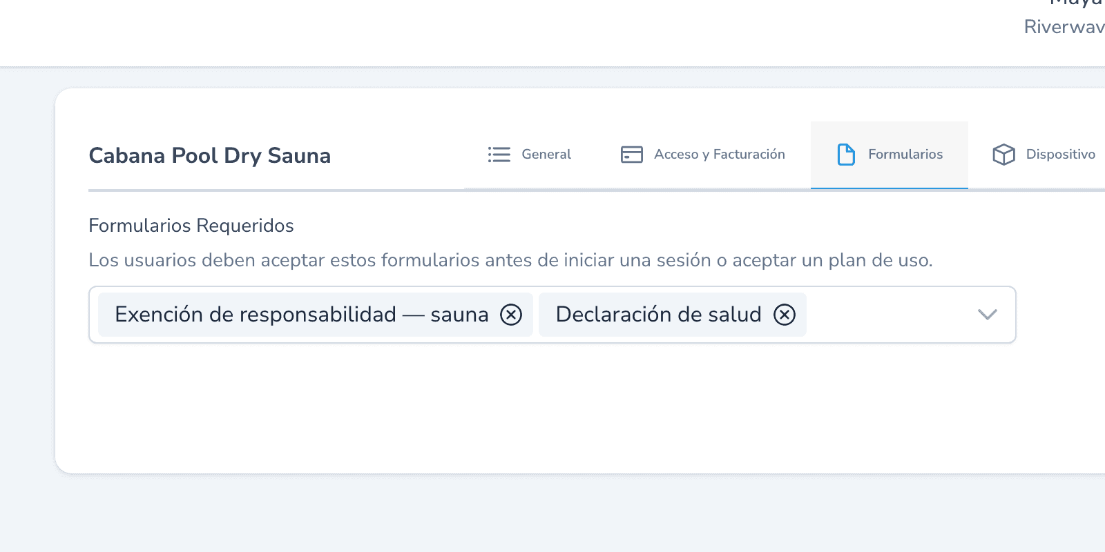Click the Riverwav account name at top

(1064, 27)
